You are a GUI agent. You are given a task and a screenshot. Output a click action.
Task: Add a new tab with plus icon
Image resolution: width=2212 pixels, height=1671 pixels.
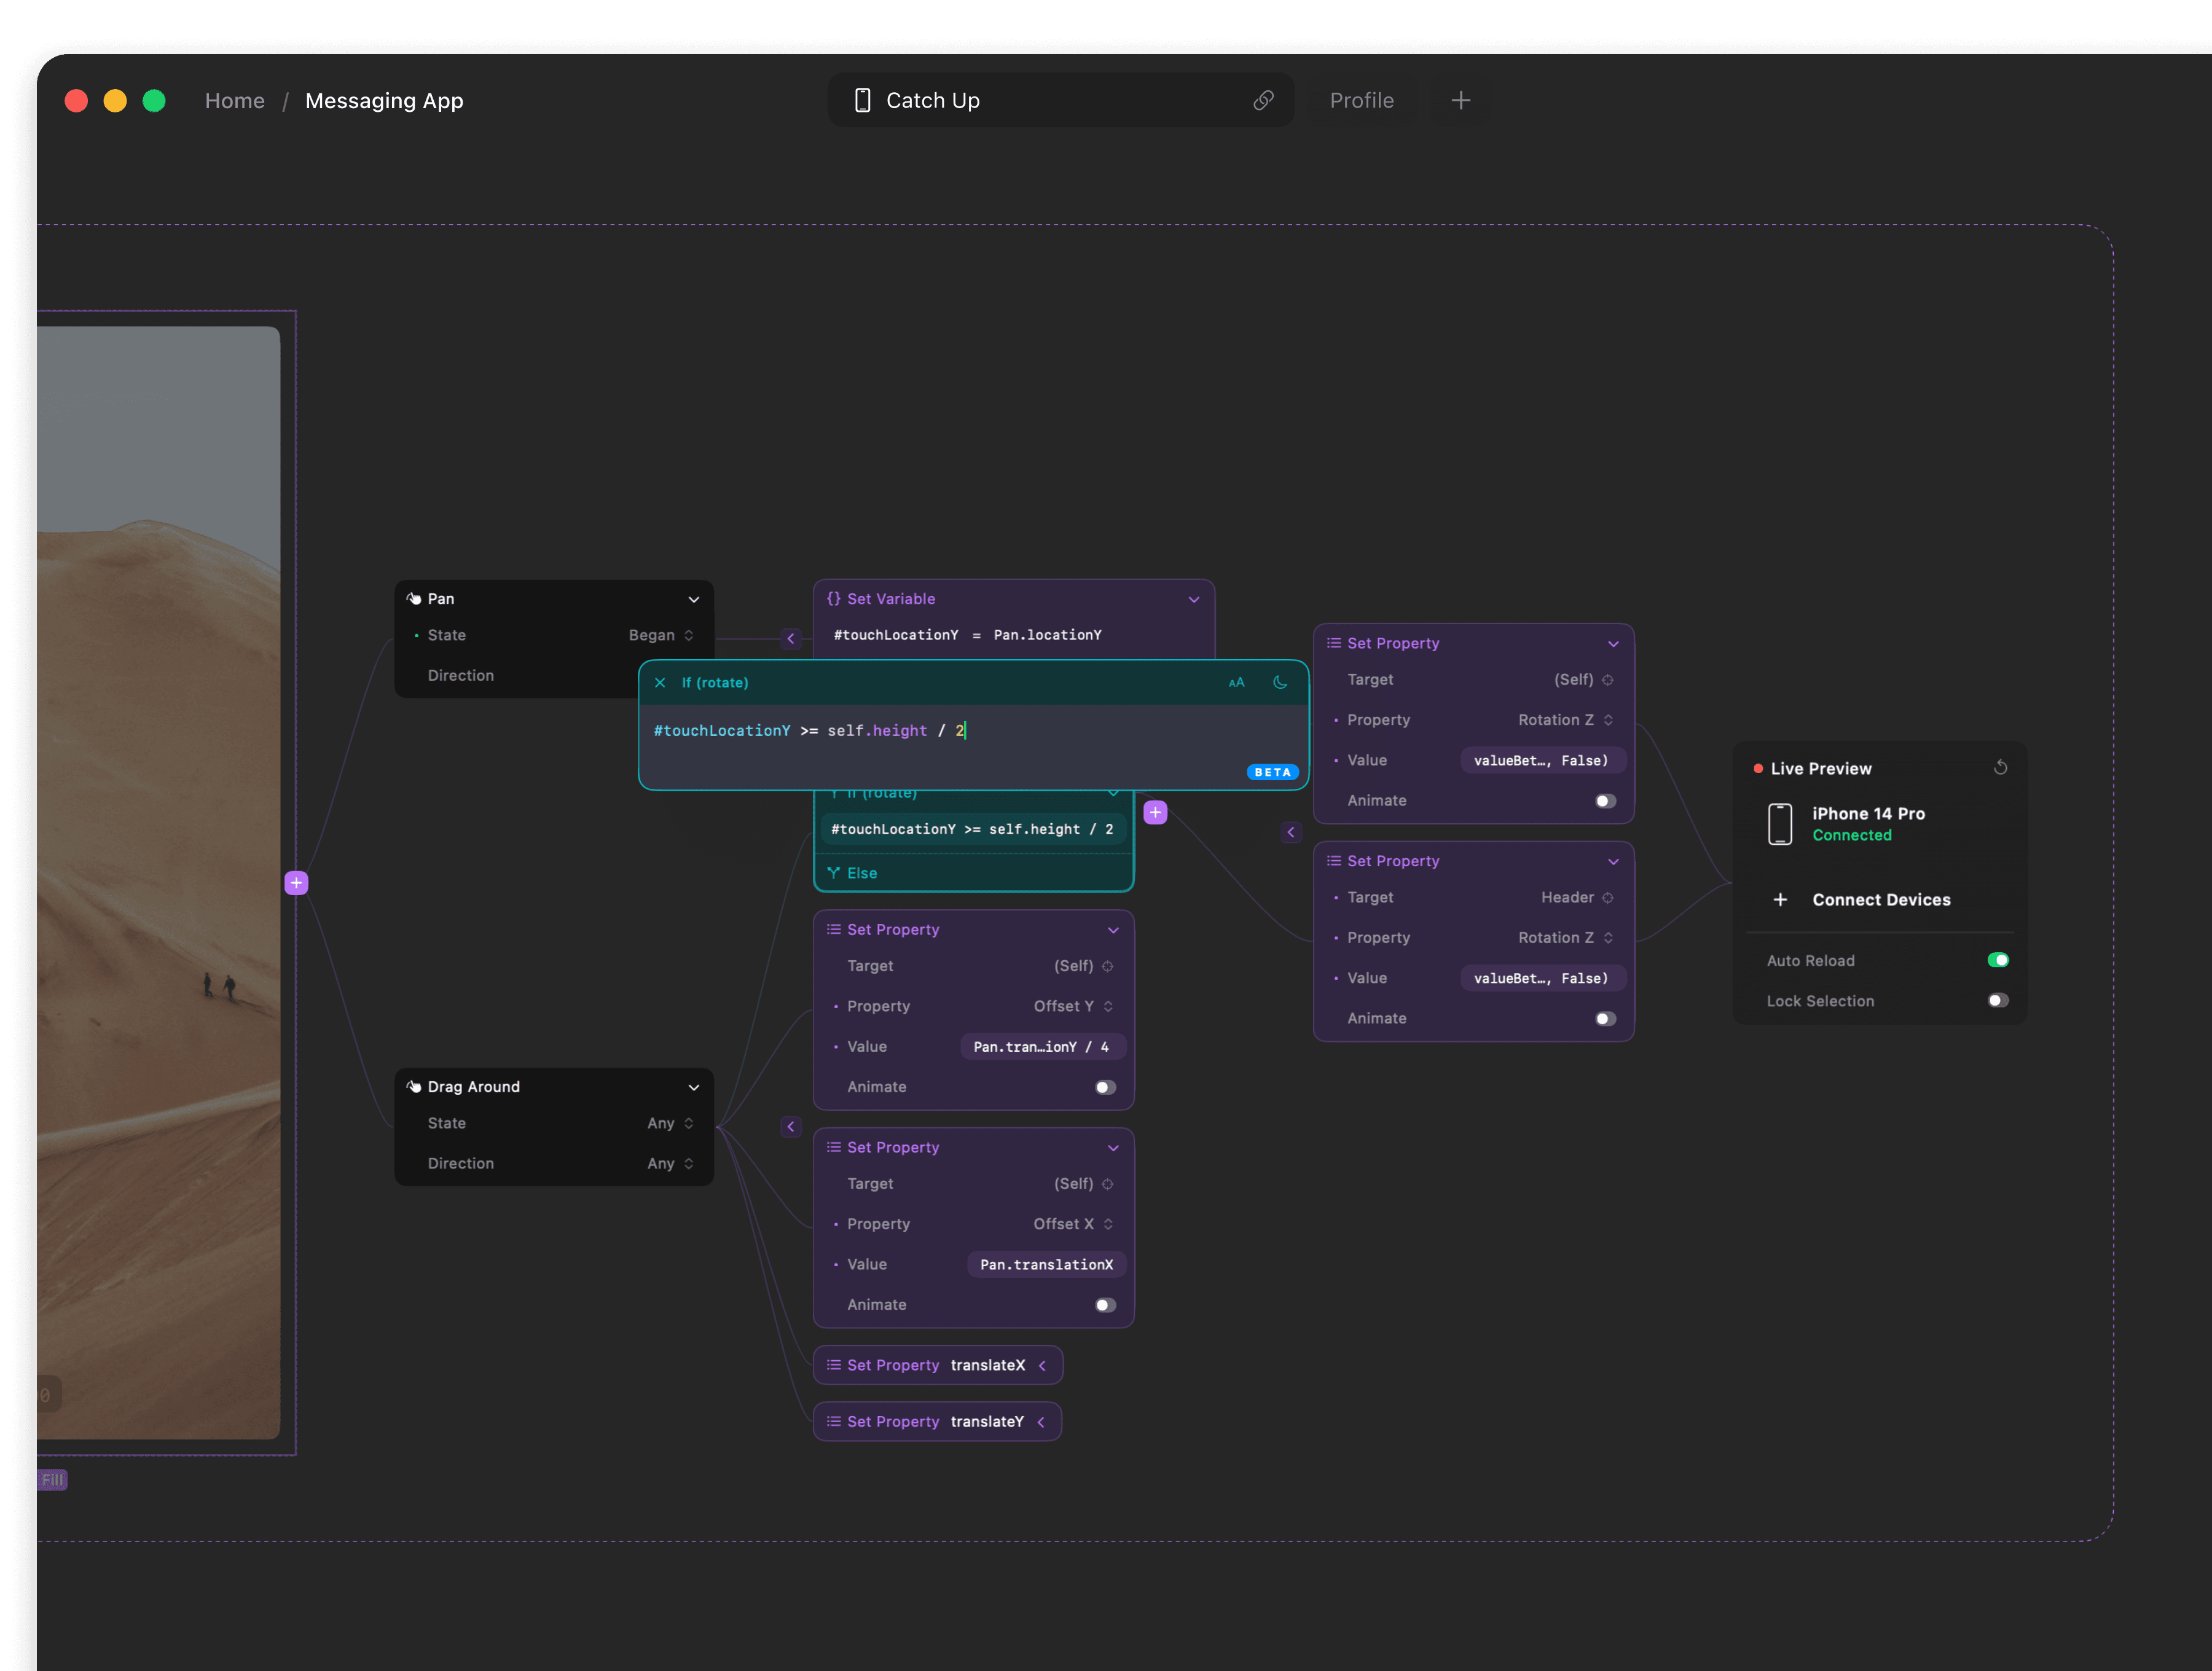pos(1460,100)
